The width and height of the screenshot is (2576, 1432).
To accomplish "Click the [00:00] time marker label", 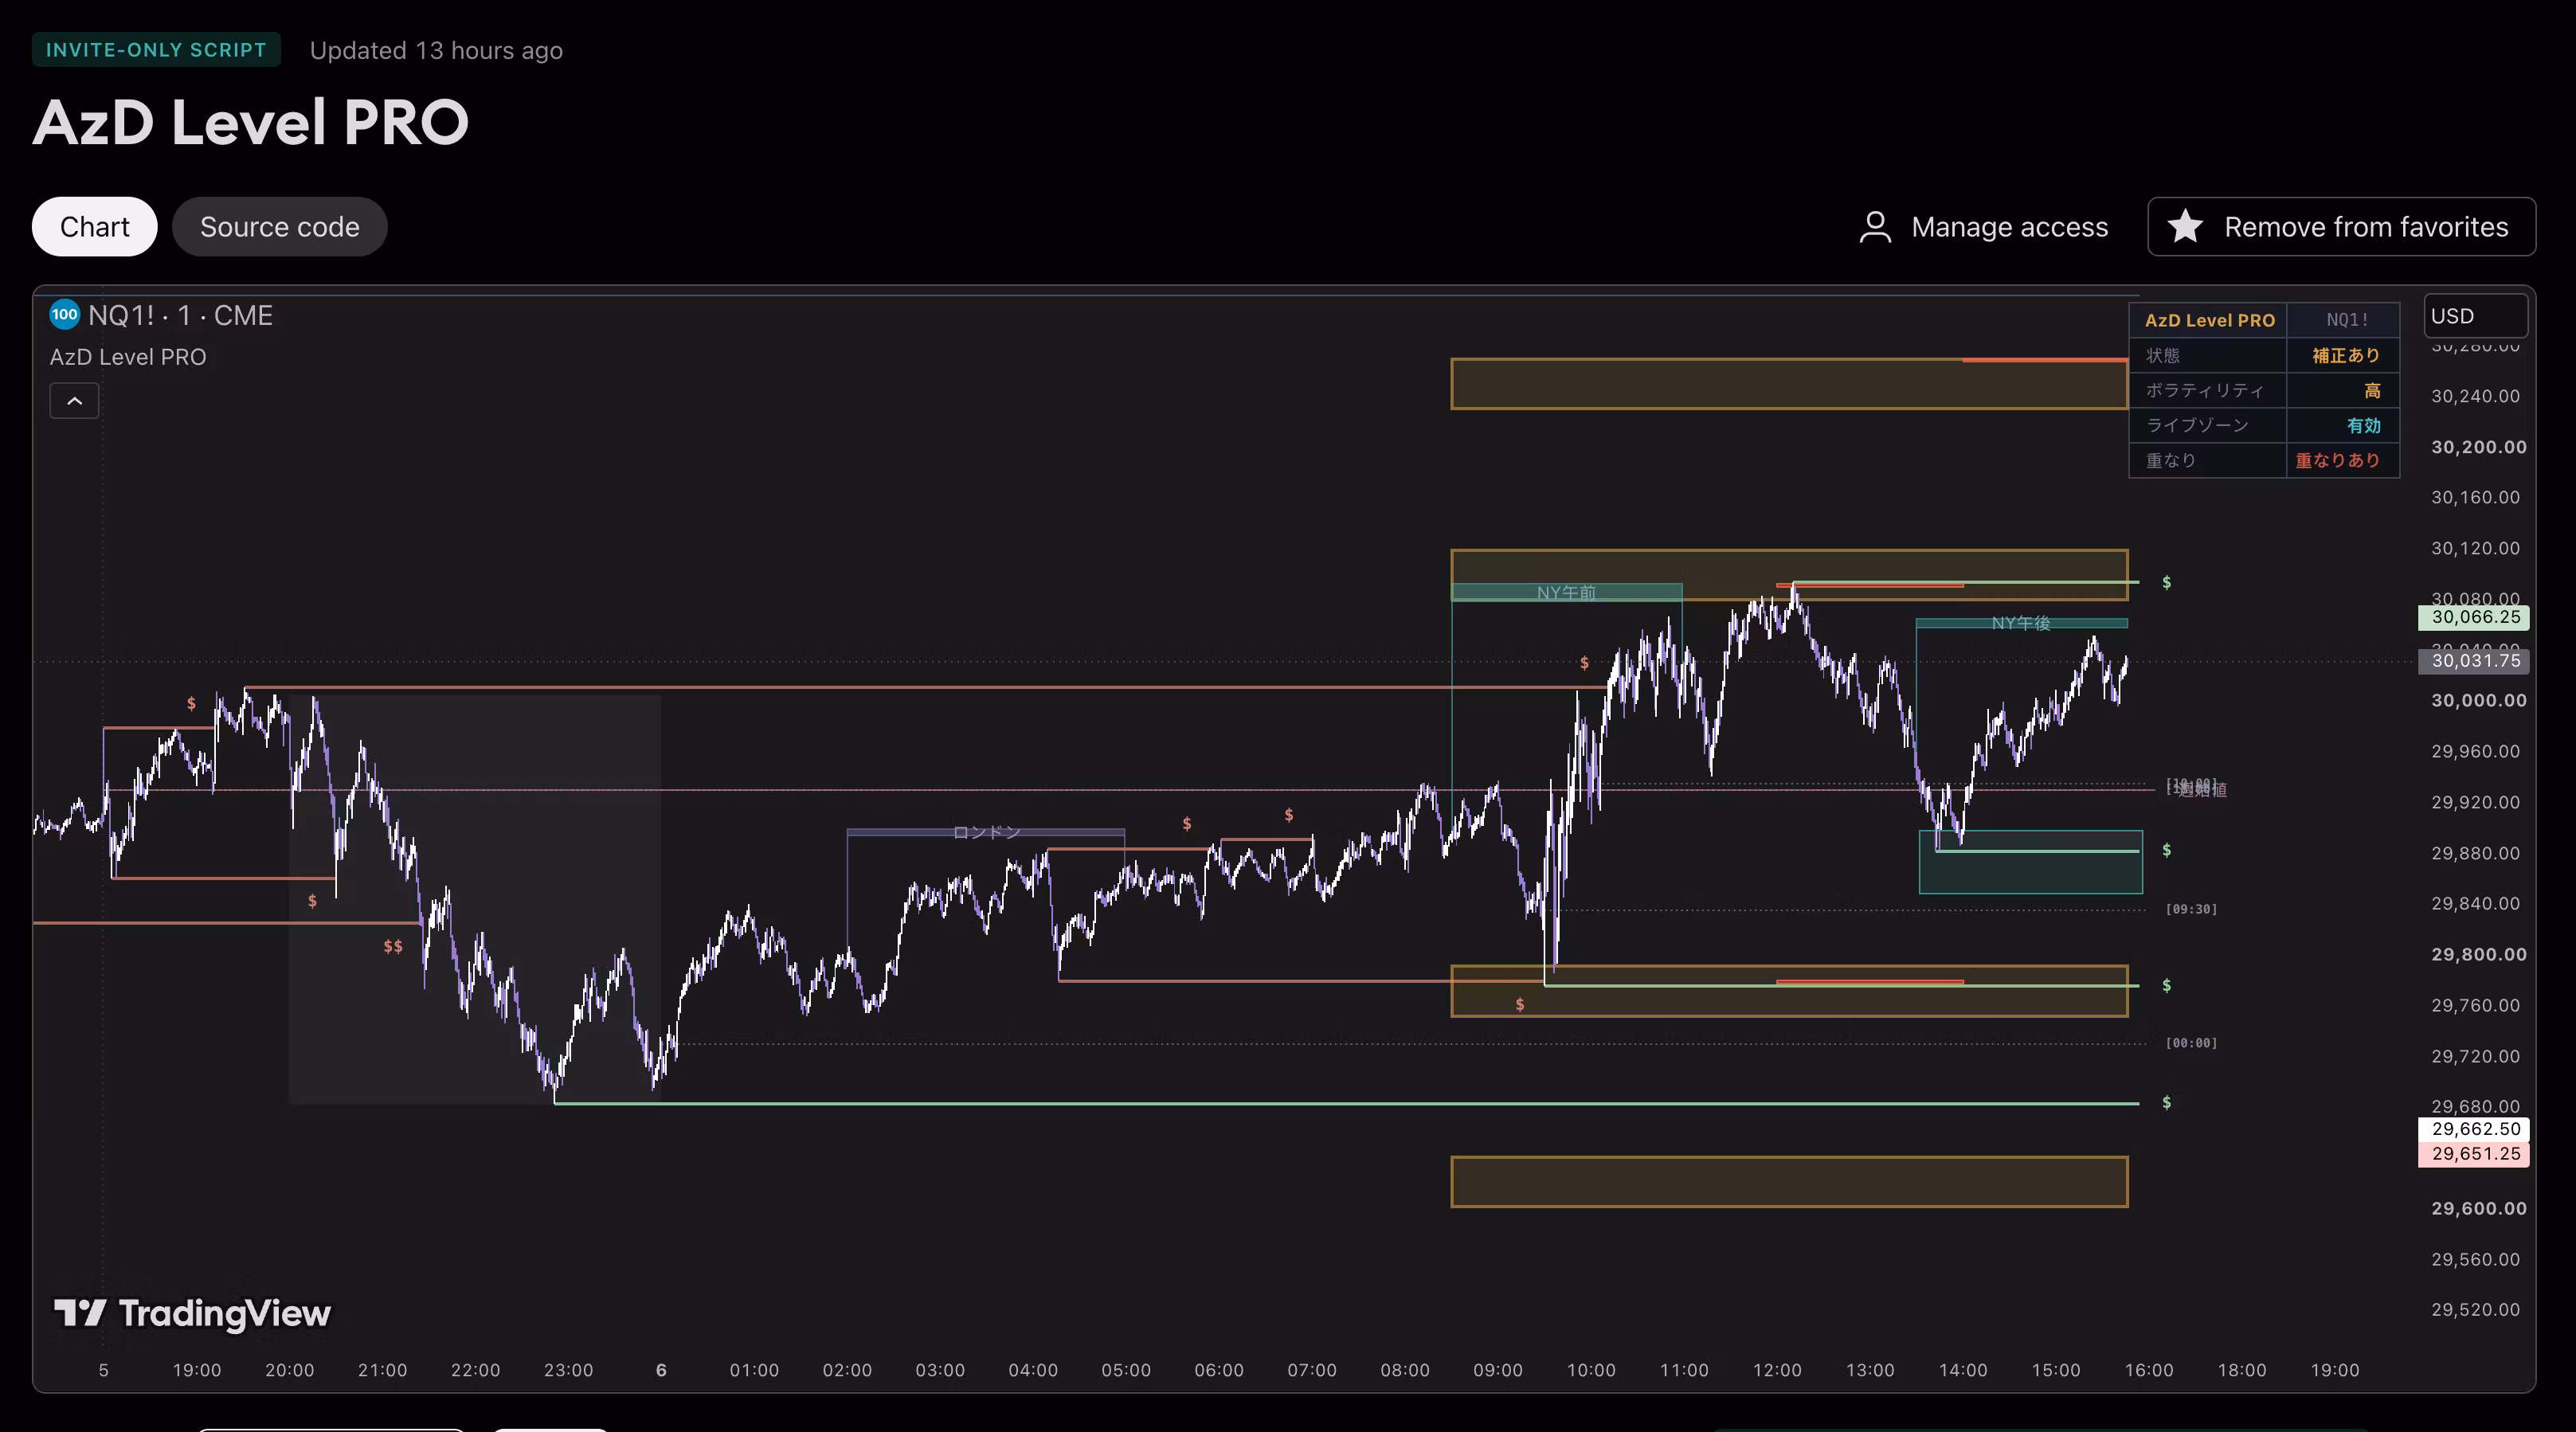I will click(2191, 1043).
